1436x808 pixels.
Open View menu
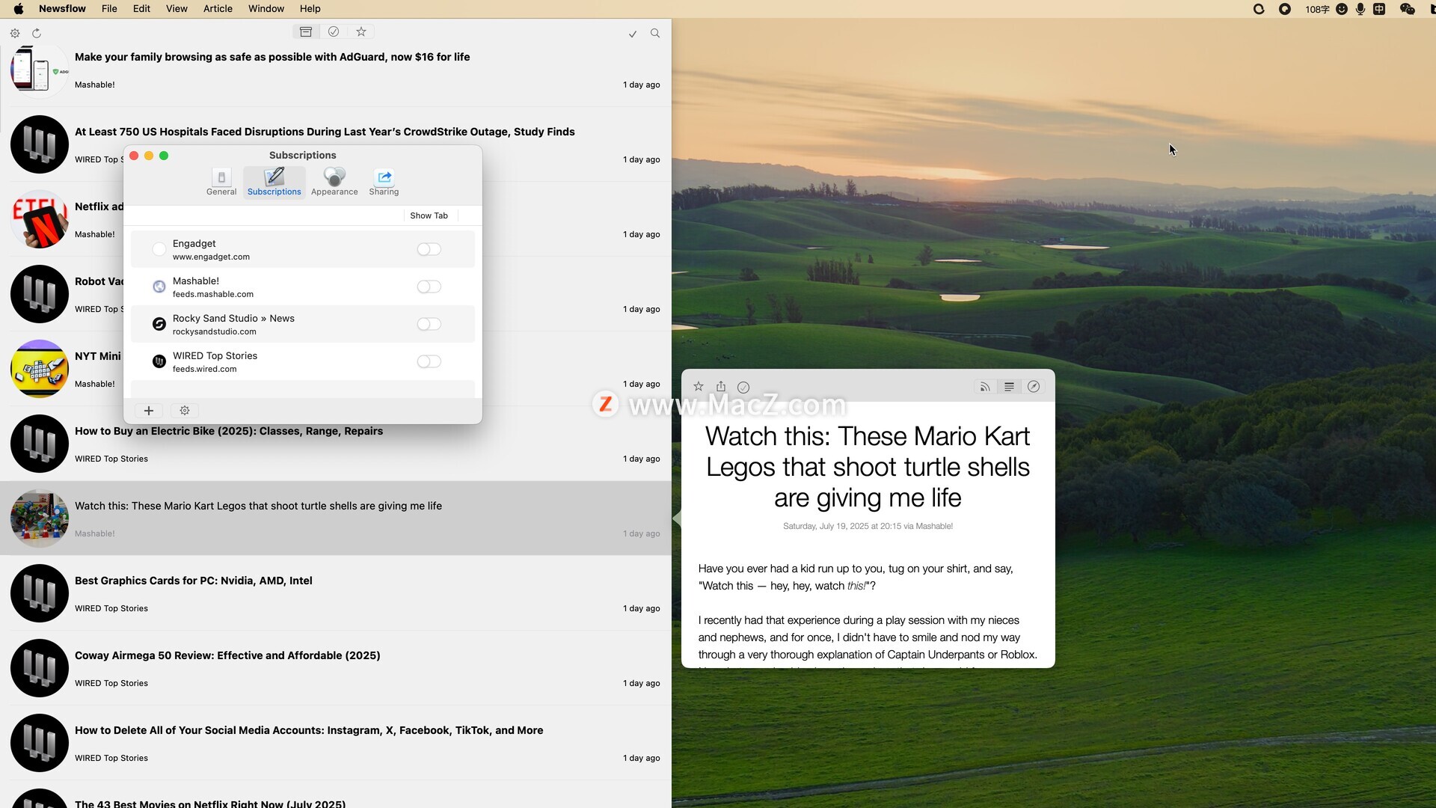coord(177,9)
